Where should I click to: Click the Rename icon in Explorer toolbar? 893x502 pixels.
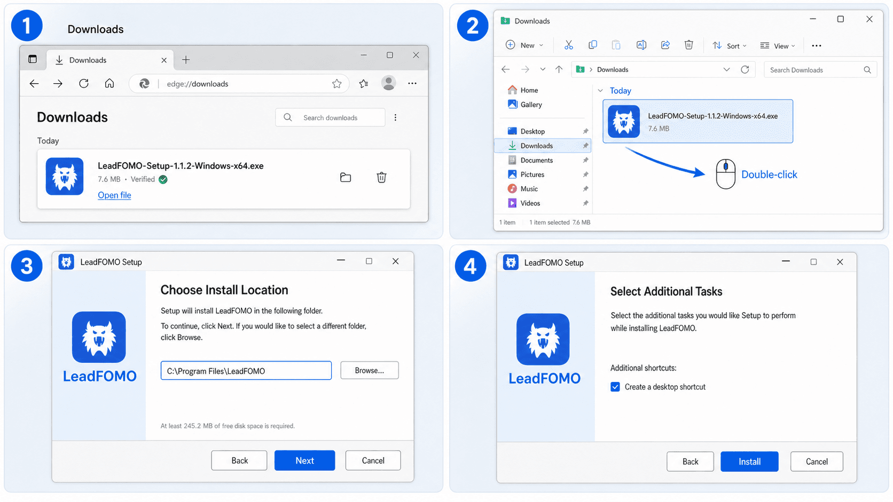click(x=641, y=45)
